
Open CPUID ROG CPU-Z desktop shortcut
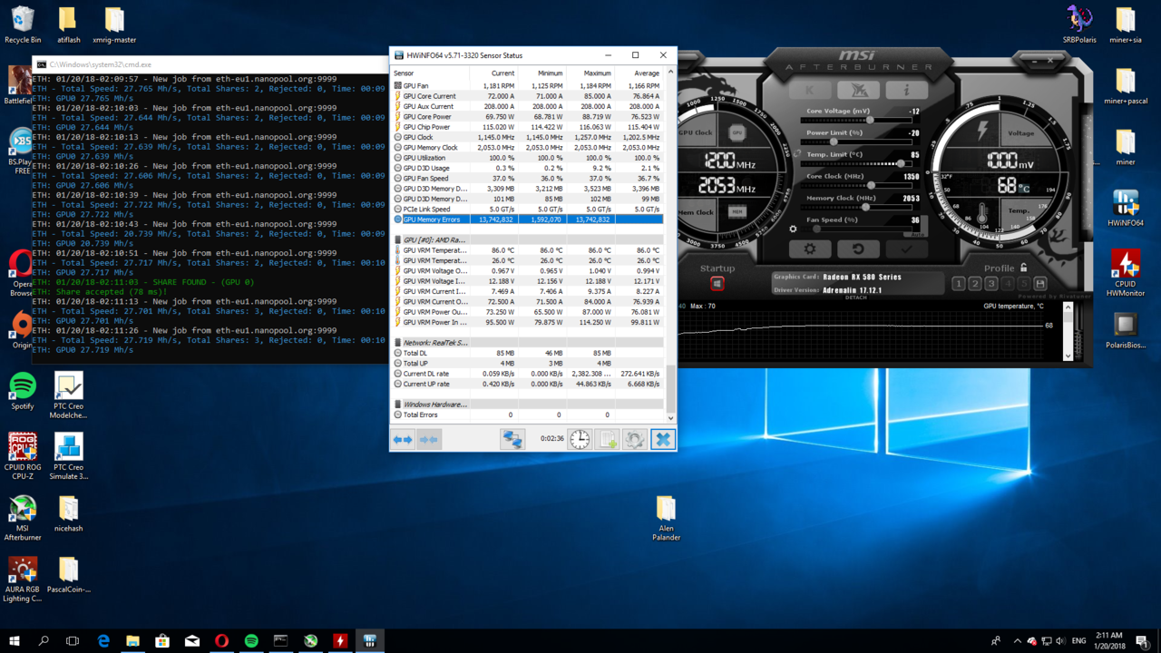point(23,455)
